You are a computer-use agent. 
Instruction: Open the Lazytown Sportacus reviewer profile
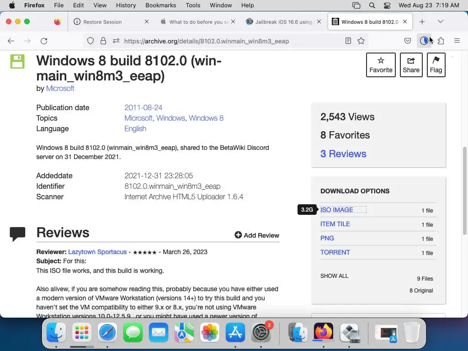click(x=97, y=252)
